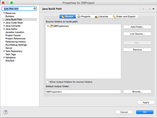Select the Validation item
Image resolution: width=157 pixels, height=118 pixels.
point(10,58)
